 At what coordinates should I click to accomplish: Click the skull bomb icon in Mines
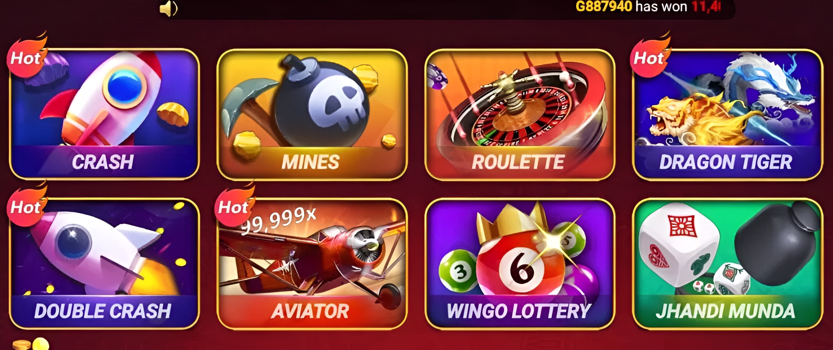pos(321,102)
